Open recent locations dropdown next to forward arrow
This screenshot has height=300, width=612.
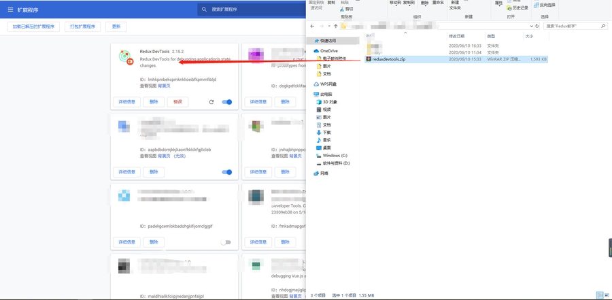tap(328, 27)
